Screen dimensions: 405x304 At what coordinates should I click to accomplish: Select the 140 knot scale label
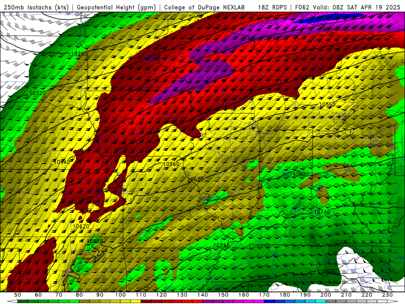202,295
